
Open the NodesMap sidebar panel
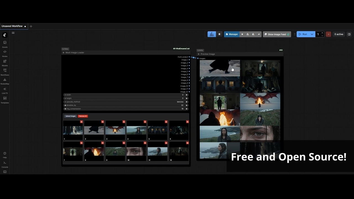(x=5, y=81)
